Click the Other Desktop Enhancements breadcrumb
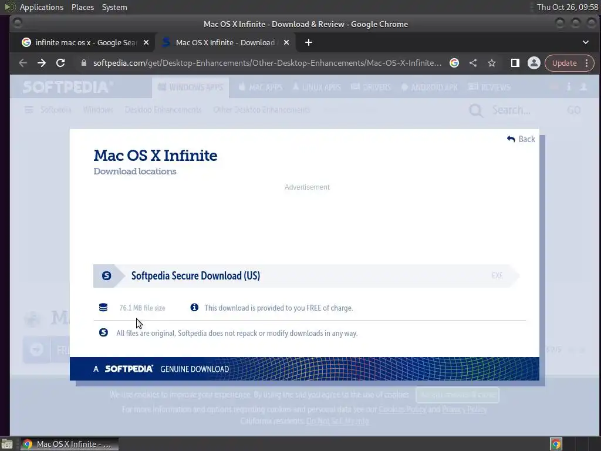The height and width of the screenshot is (451, 601). click(262, 110)
